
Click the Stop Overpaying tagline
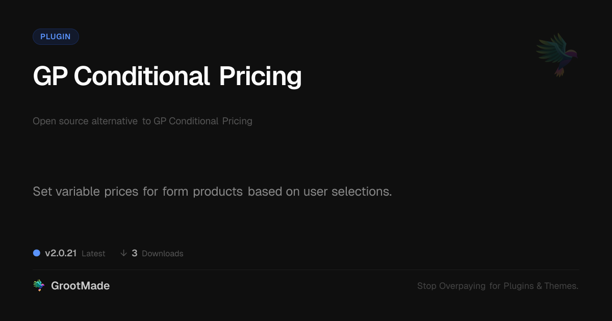click(x=497, y=286)
